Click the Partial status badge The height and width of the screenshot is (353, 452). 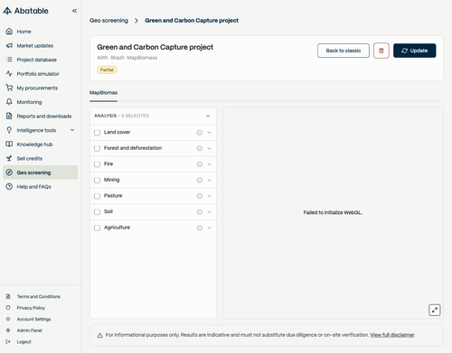[x=107, y=70]
